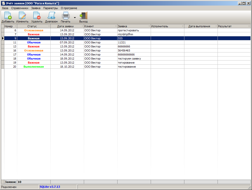Screen dimensions: 252x190
Task: Open the Заявка column filter dropdown
Action: tap(149, 26)
